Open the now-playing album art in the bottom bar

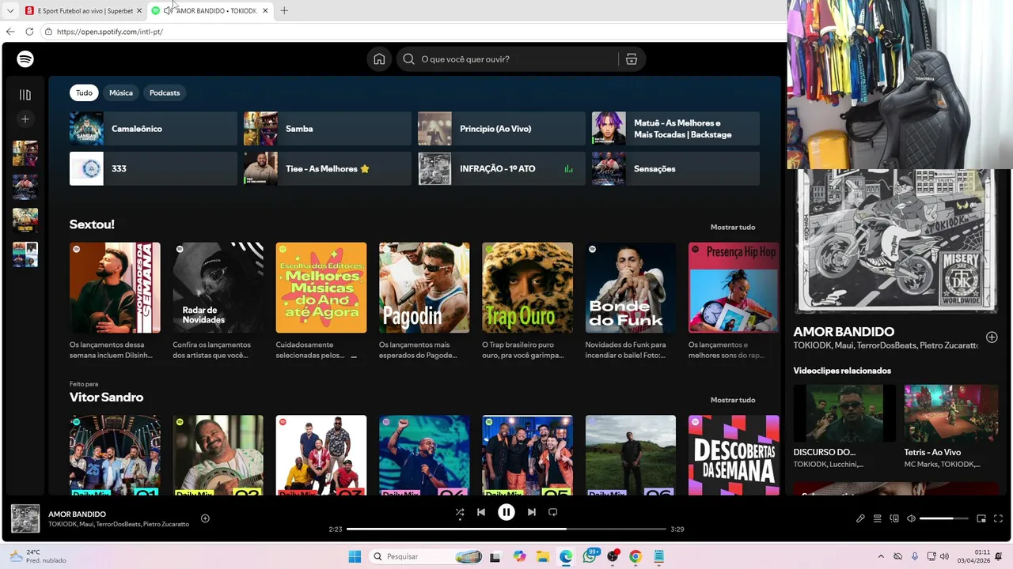25,518
